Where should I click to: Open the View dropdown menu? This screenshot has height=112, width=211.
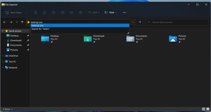coord(111,12)
